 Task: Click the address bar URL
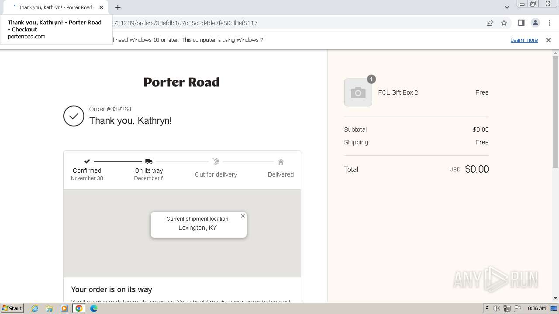pyautogui.click(x=185, y=23)
